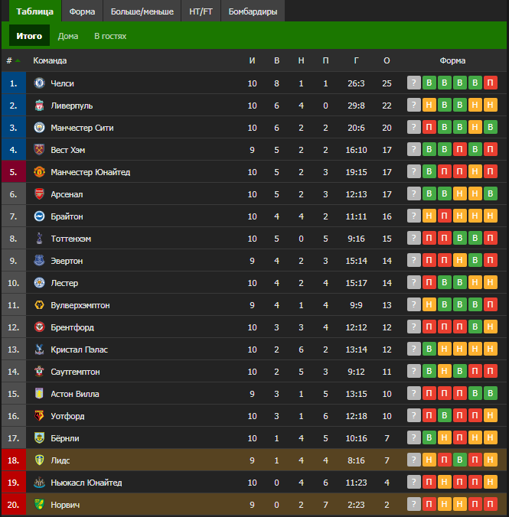Sort table by the # column arrow

(x=18, y=60)
